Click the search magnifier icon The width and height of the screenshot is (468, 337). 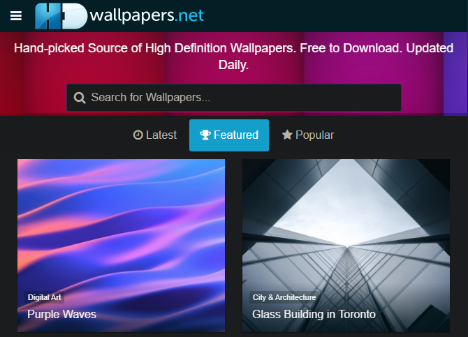80,98
